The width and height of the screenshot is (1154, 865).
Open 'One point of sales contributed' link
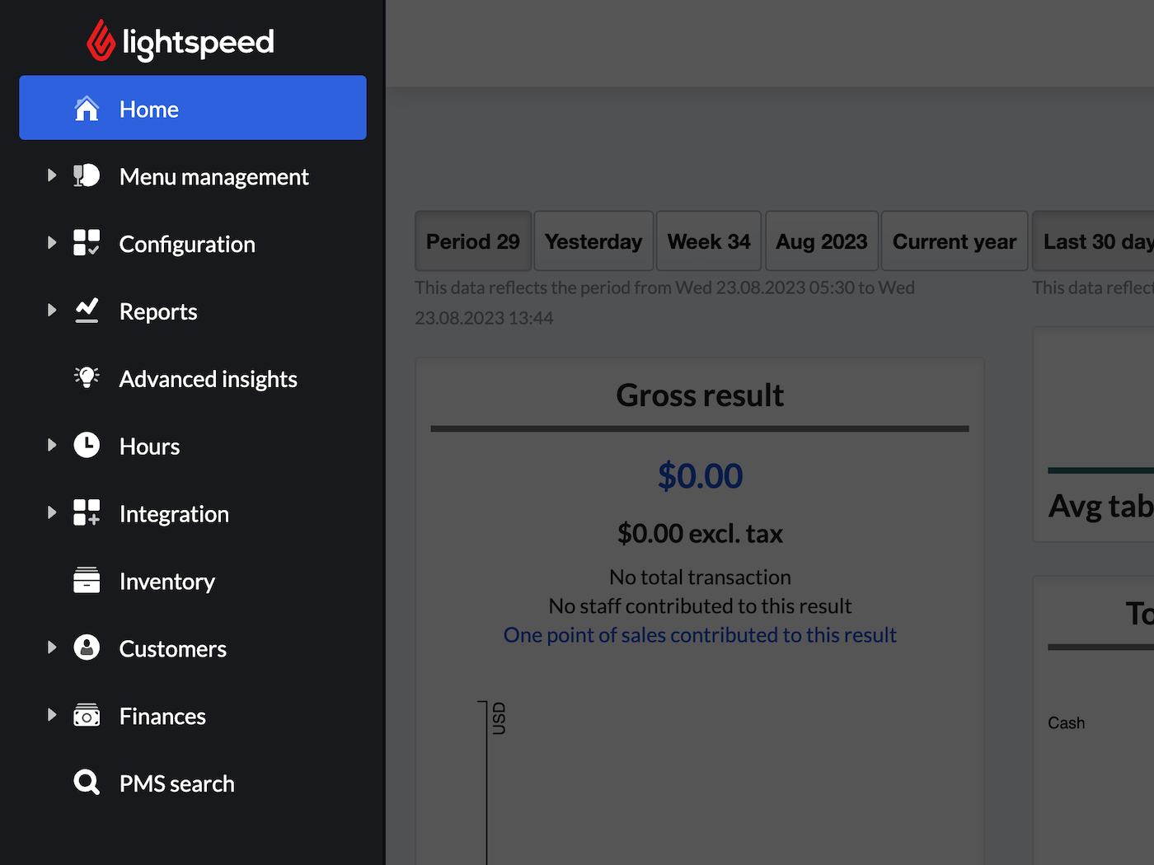click(700, 635)
